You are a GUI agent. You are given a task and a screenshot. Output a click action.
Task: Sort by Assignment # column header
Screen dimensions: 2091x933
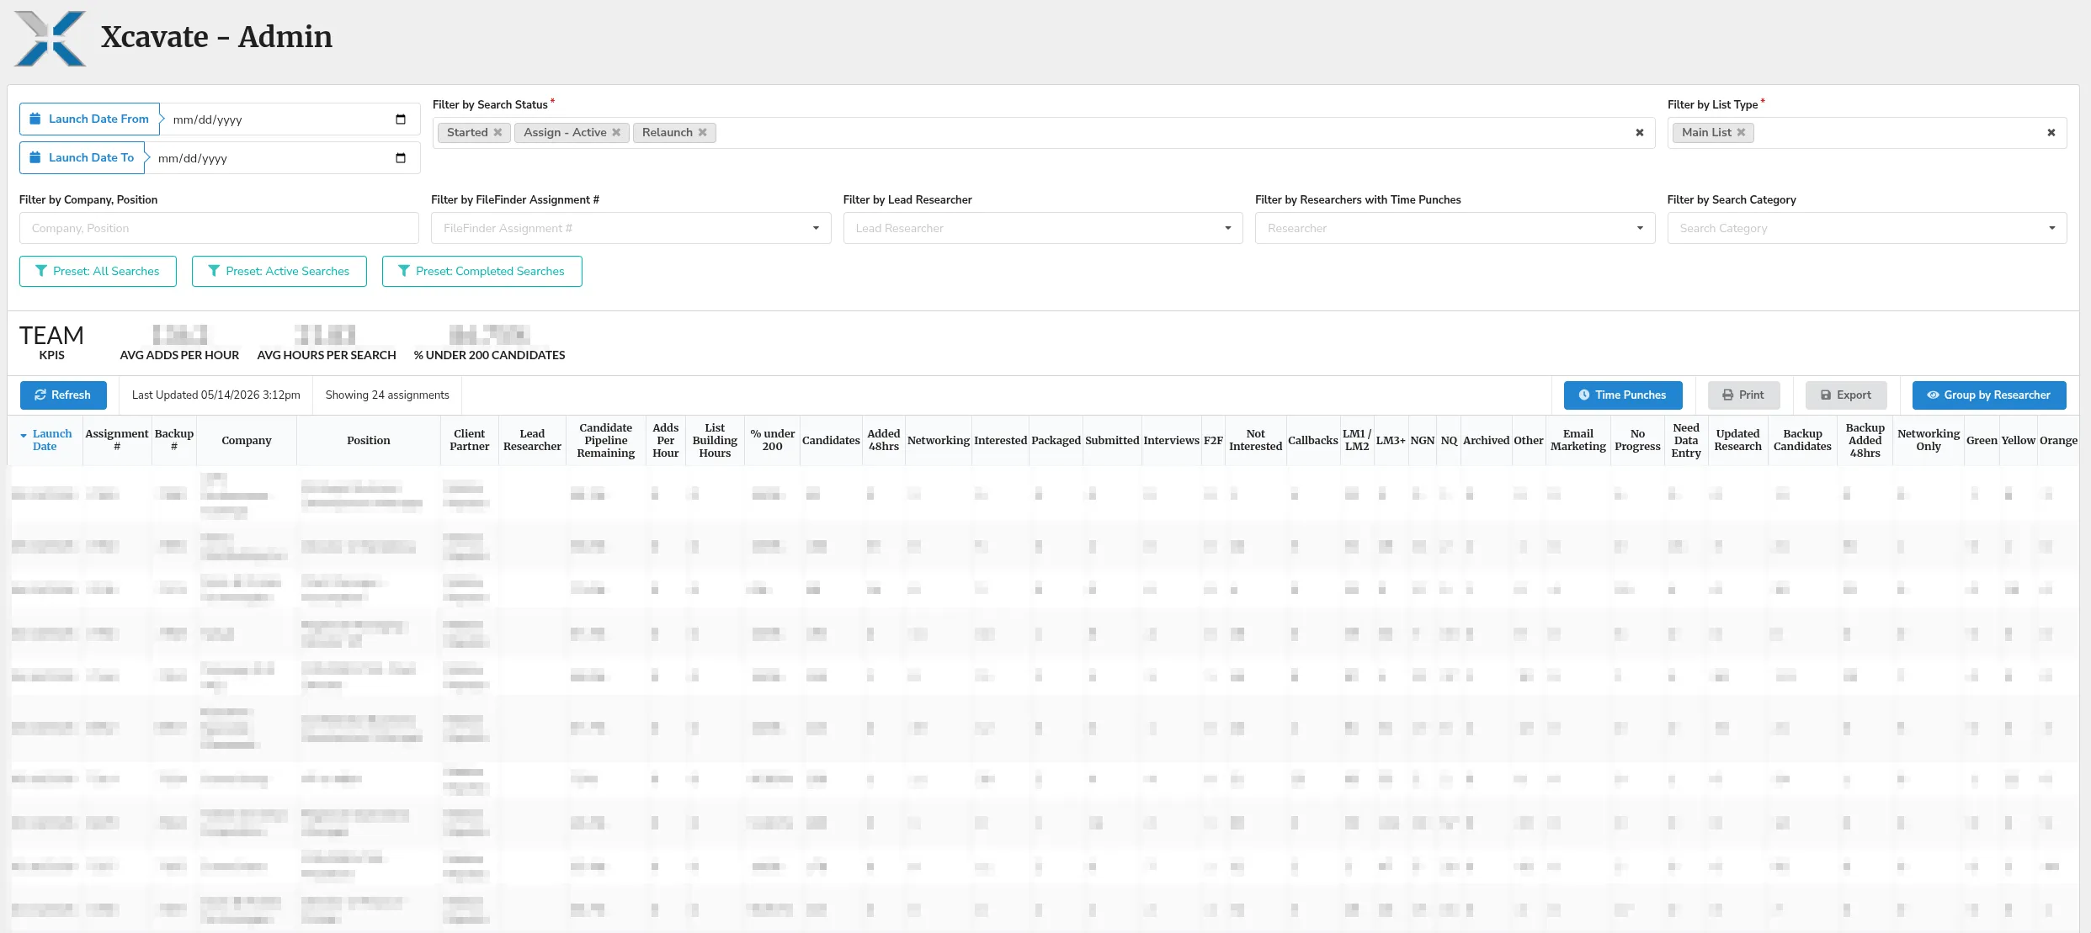point(117,440)
